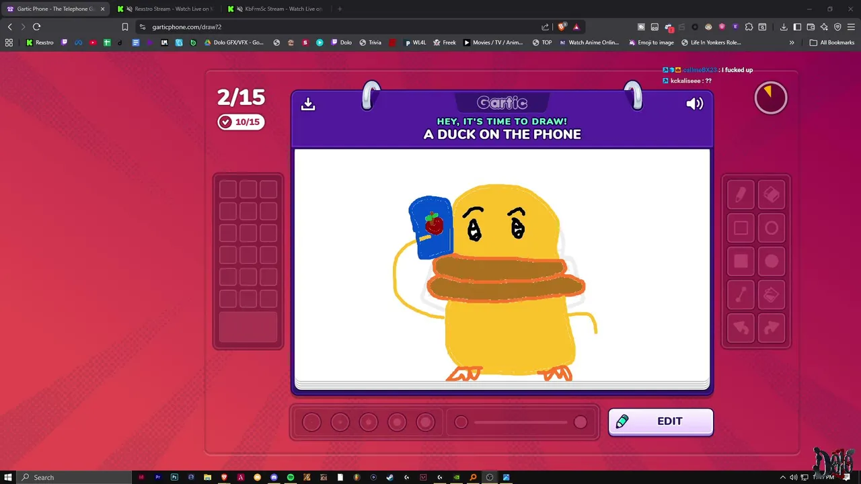This screenshot has width=861, height=484.
Task: Open the browser apps grid
Action: (9, 42)
